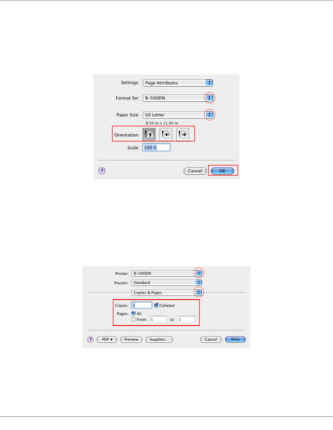Click the Scale percentage field
333x430 pixels.
pyautogui.click(x=156, y=148)
